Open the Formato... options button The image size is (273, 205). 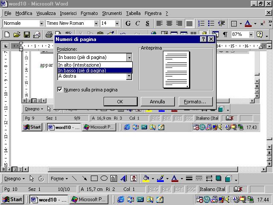(195, 102)
